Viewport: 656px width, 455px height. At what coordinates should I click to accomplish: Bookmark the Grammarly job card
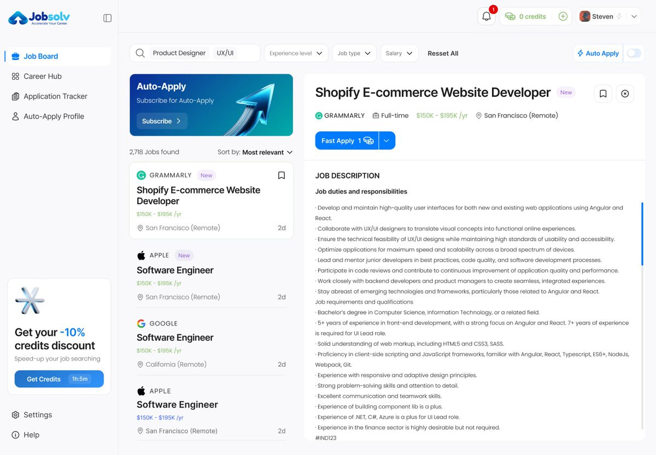(282, 175)
